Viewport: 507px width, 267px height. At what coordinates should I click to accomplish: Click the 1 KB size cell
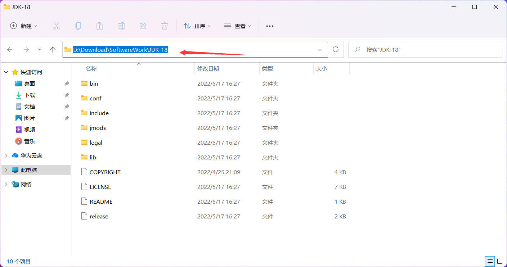coord(340,202)
